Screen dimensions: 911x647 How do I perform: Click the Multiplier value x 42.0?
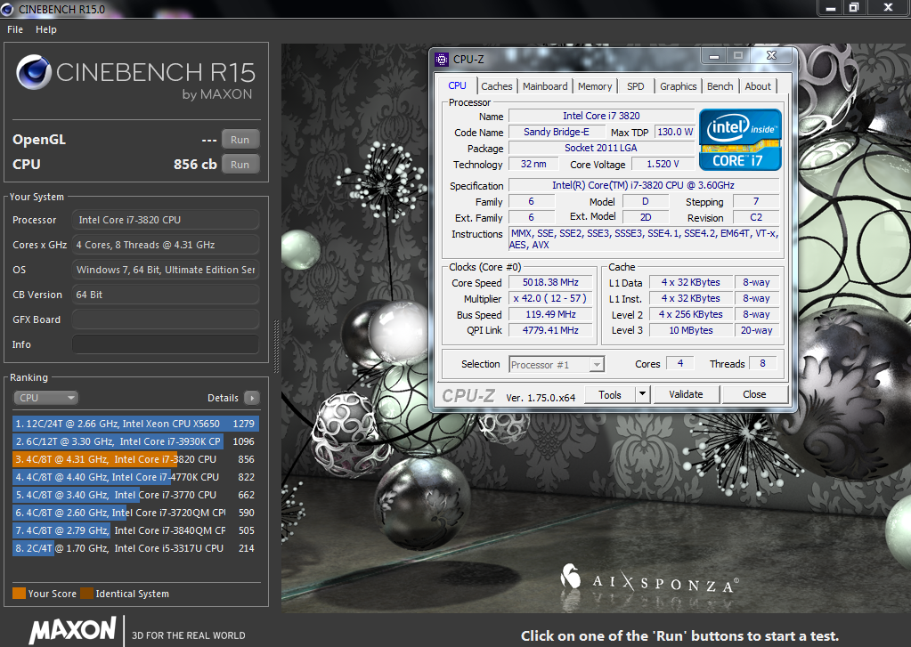[x=550, y=298]
